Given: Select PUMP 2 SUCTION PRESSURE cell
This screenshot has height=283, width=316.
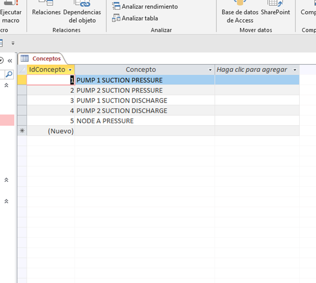Looking at the screenshot, I should coord(144,90).
